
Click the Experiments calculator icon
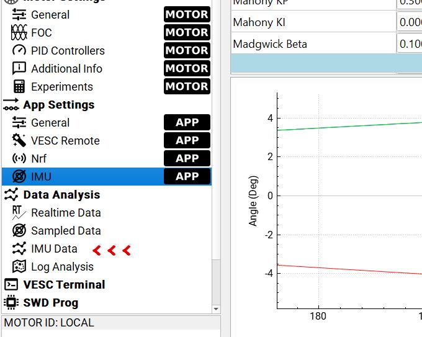pos(19,87)
